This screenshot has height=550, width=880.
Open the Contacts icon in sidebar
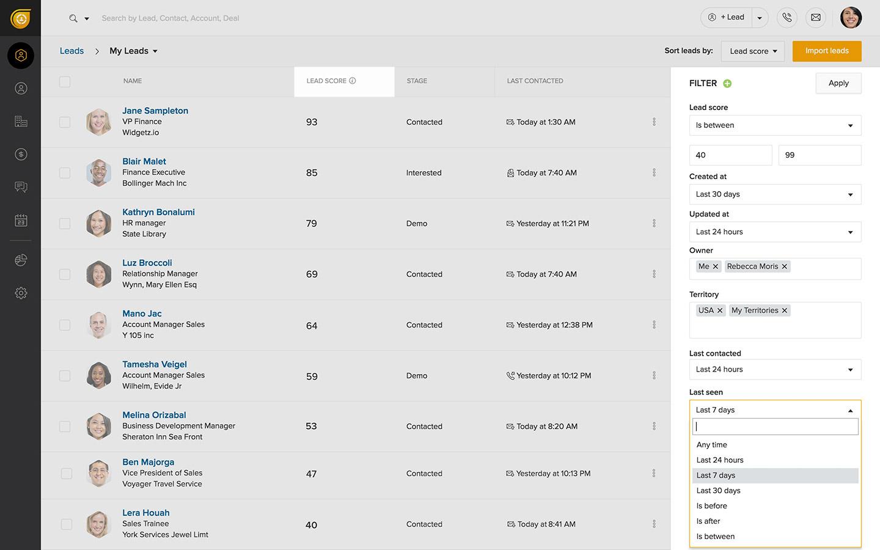(21, 89)
